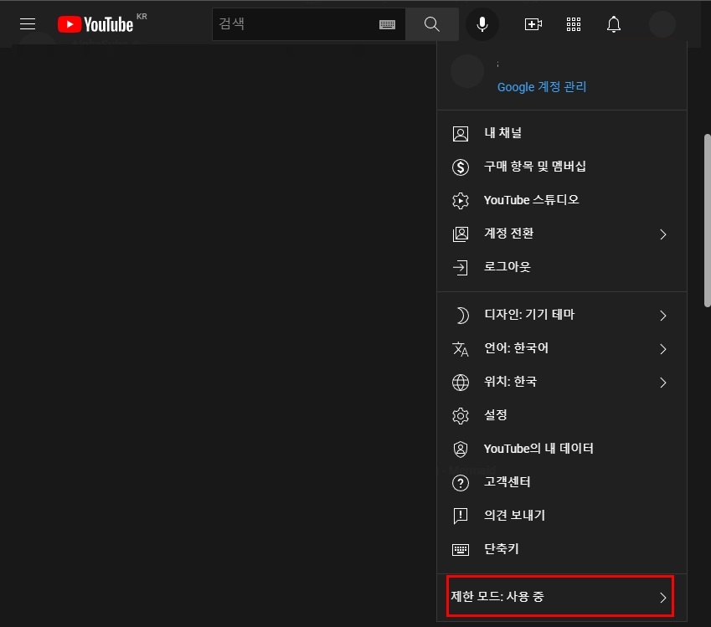Click the notifications bell icon
The height and width of the screenshot is (627, 711).
(614, 23)
